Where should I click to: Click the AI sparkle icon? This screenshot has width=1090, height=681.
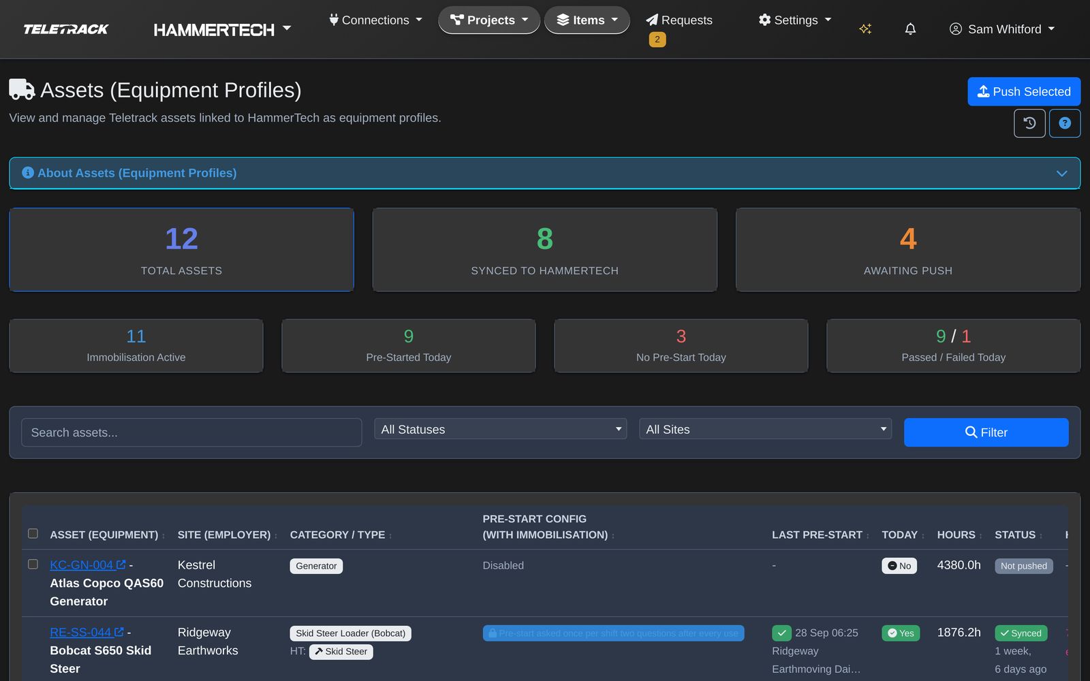click(x=865, y=29)
